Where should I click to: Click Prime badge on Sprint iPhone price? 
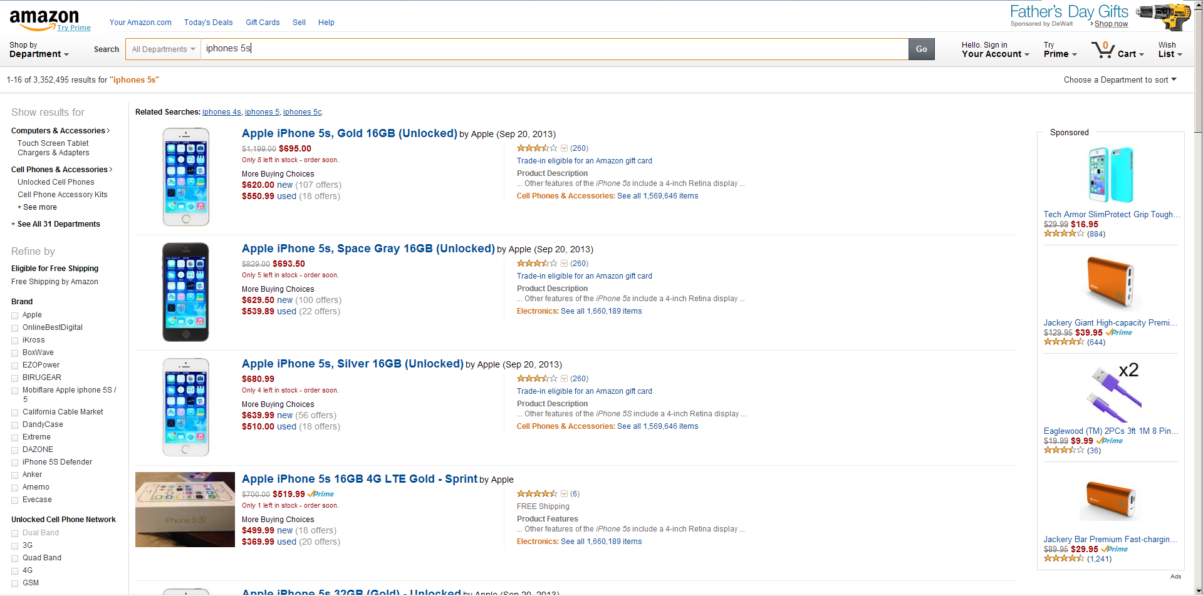tap(321, 494)
